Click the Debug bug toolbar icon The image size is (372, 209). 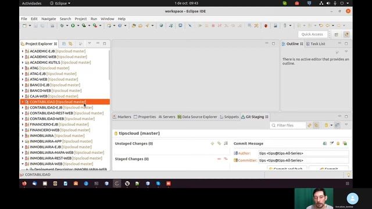point(62,26)
